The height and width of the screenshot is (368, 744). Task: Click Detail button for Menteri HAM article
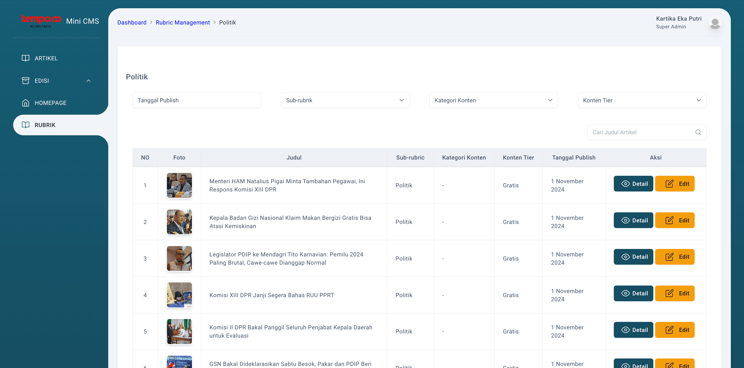633,183
